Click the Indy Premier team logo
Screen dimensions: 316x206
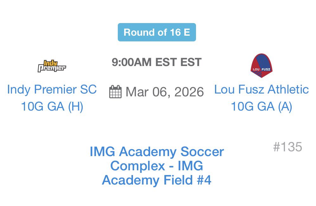click(52, 66)
